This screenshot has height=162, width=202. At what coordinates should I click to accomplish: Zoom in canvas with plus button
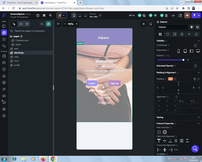(x=77, y=24)
